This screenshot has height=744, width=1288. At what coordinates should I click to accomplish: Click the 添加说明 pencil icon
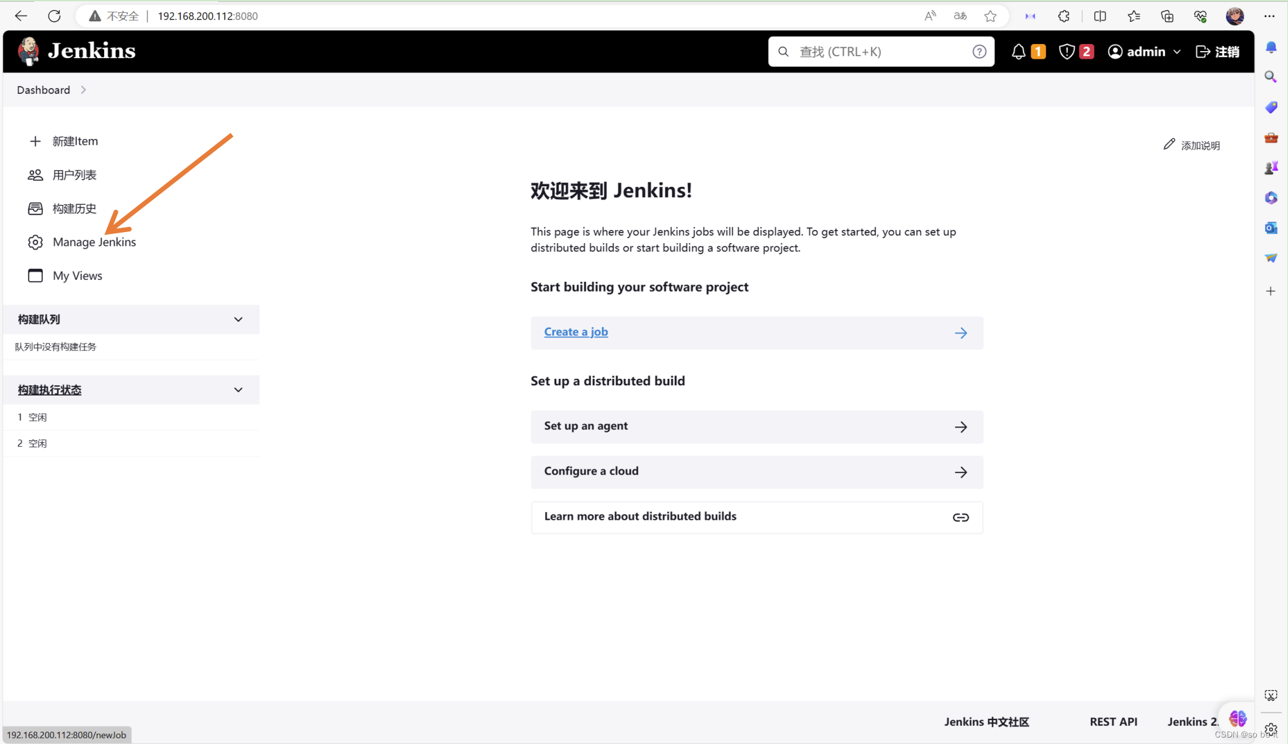coord(1169,145)
